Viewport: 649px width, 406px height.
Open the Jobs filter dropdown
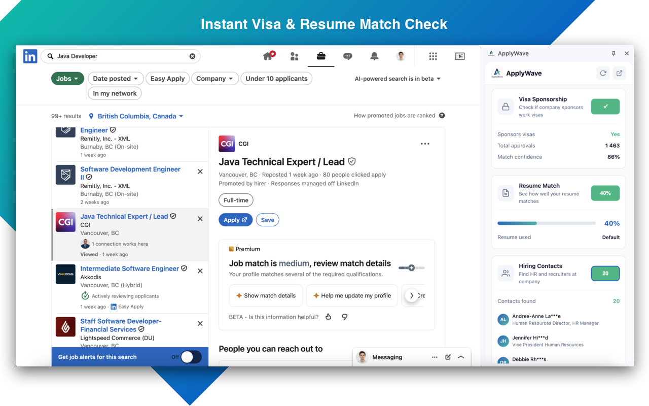[x=68, y=79]
